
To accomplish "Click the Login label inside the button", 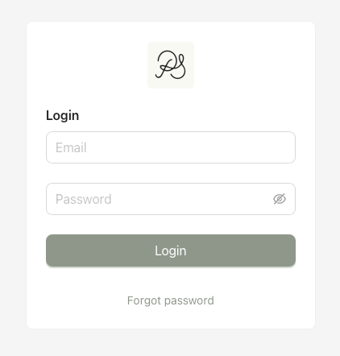I will [x=171, y=251].
